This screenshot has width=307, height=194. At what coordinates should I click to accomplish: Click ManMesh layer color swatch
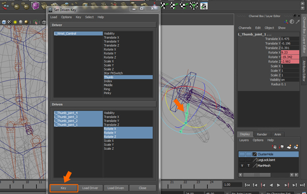click(255, 165)
